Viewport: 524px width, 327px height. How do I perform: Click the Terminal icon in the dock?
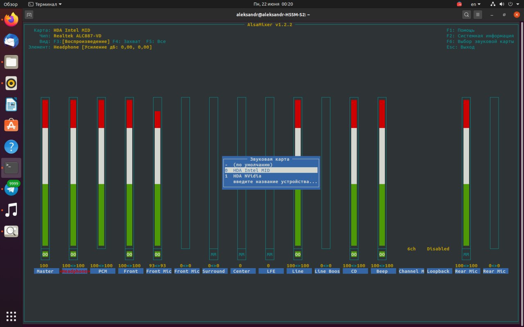tap(11, 168)
